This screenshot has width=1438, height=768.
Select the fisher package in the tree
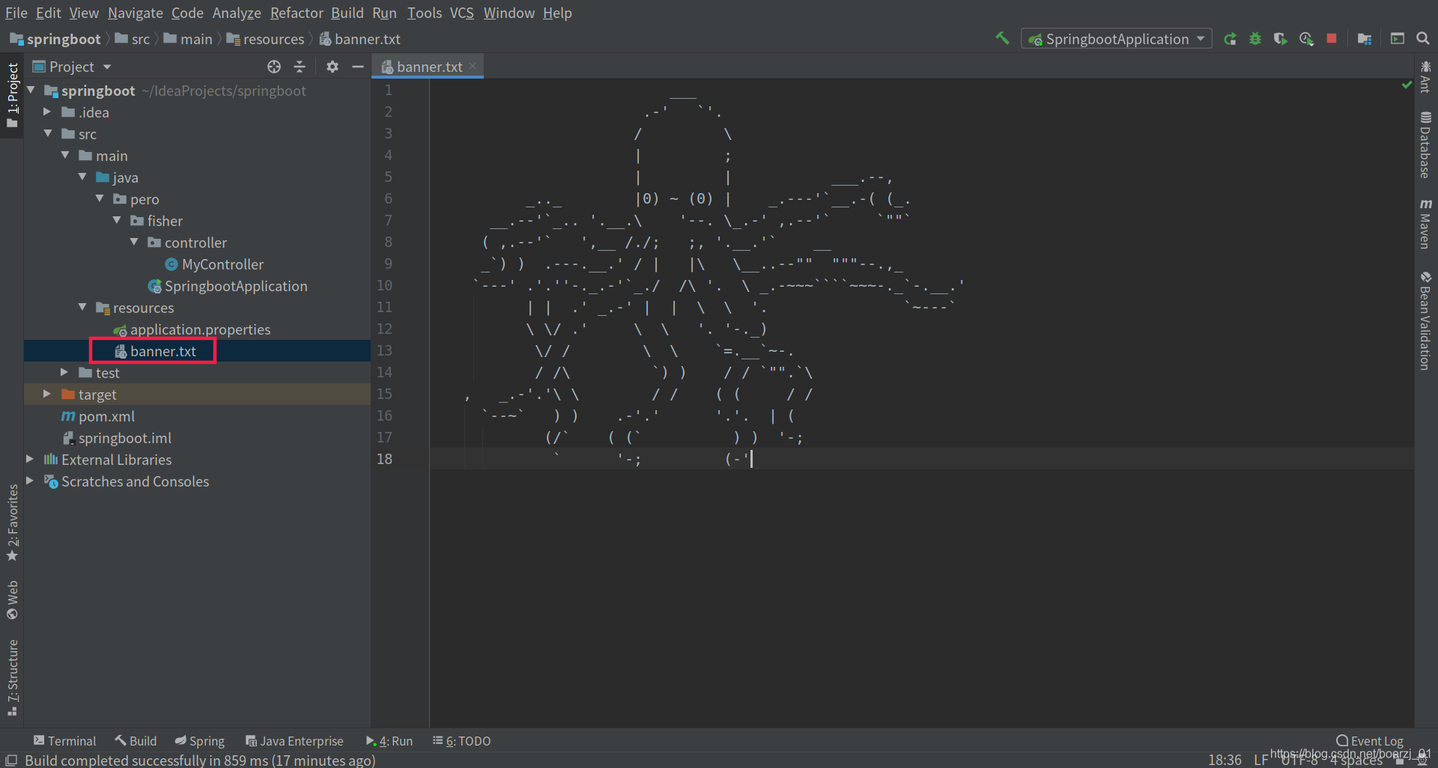click(x=156, y=221)
